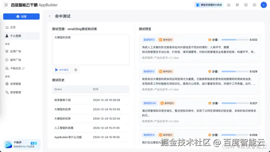
Task: Click 命中切片 badge on the 0.532 card
Action: pos(166,39)
